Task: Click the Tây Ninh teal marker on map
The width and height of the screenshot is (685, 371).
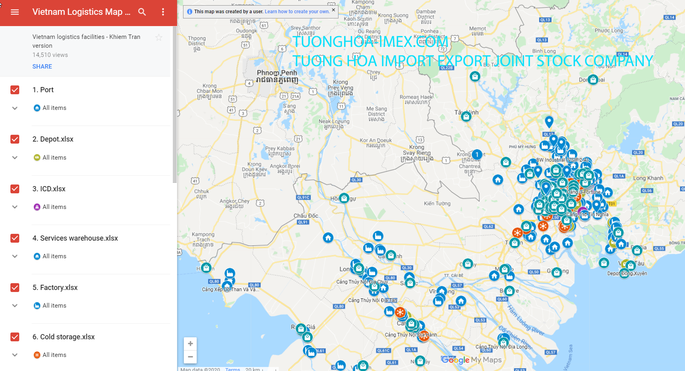Action: [x=466, y=116]
